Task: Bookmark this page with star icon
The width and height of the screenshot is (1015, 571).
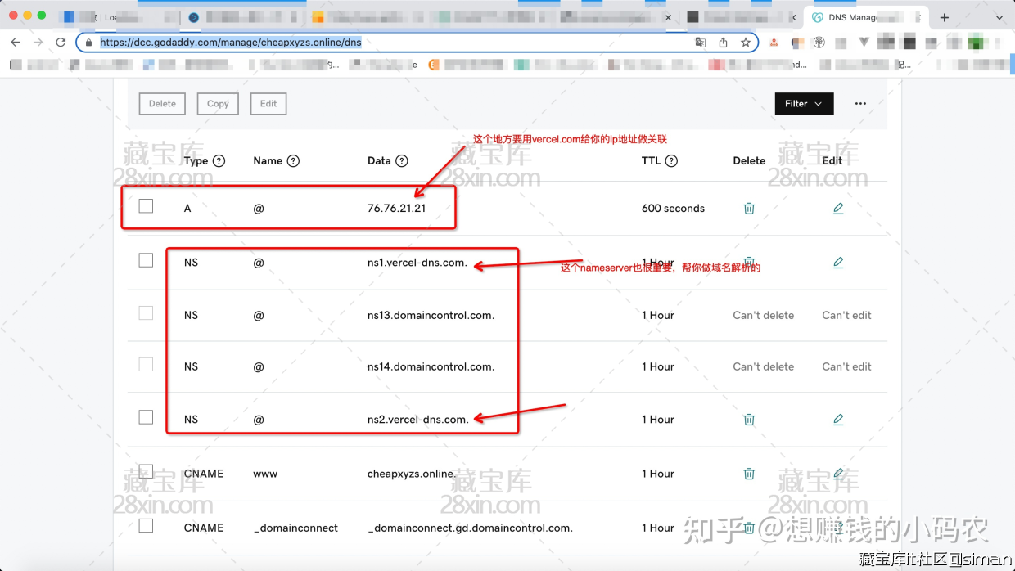Action: click(746, 43)
